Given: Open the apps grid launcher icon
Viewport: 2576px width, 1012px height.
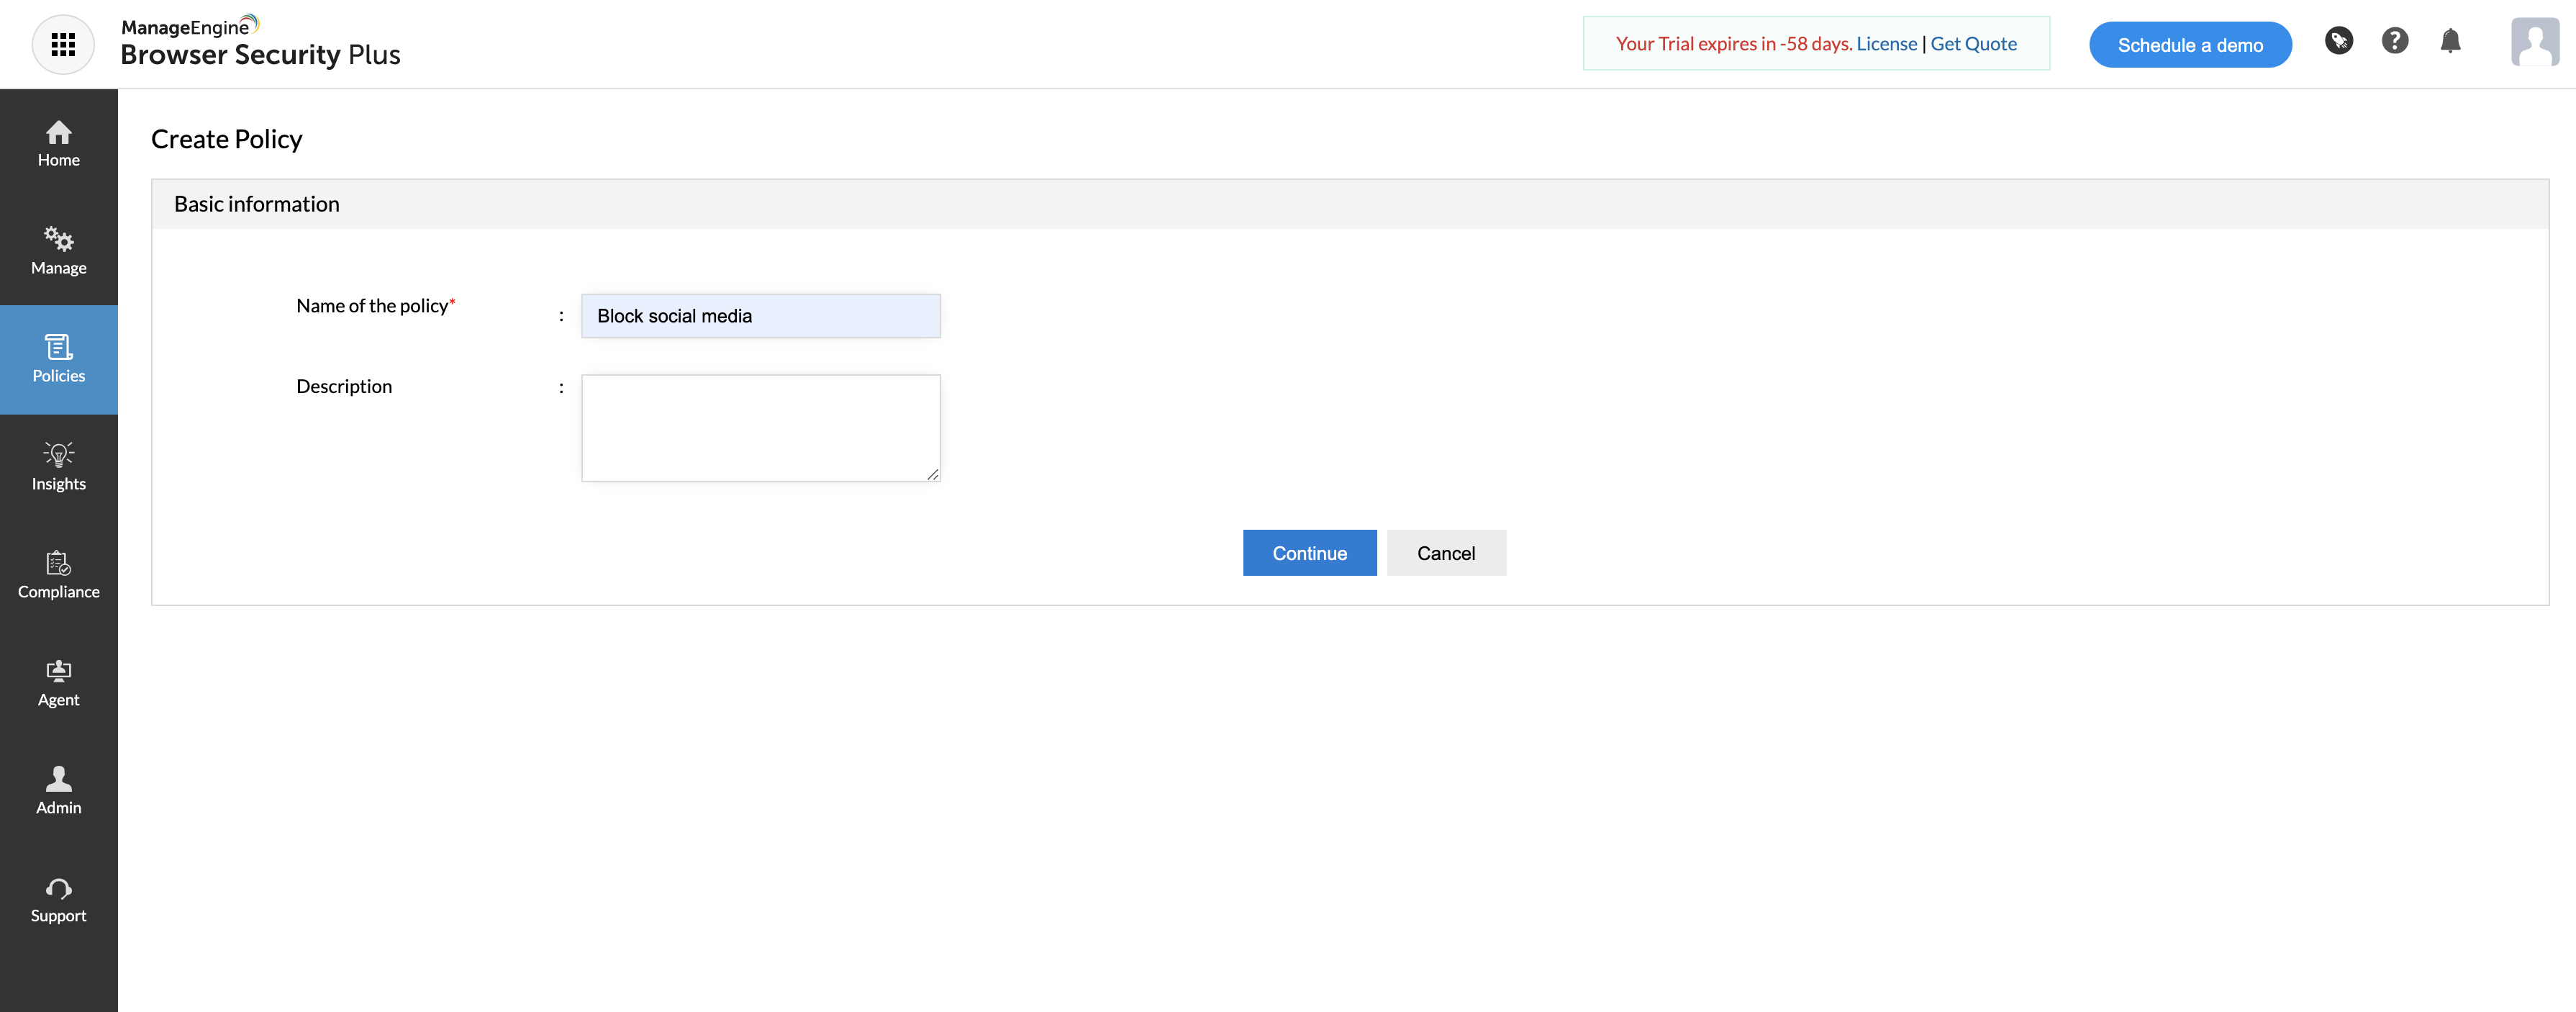Looking at the screenshot, I should click(63, 44).
